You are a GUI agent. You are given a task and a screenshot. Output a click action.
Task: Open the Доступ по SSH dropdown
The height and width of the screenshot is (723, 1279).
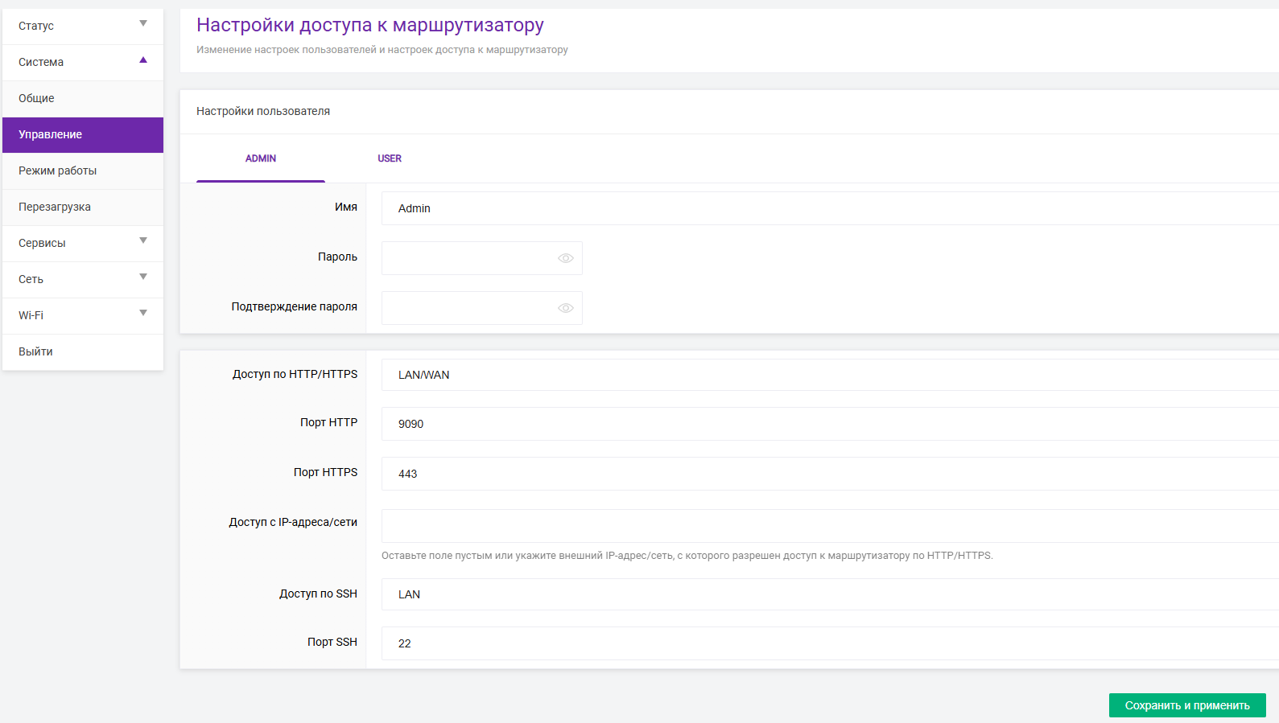[829, 594]
